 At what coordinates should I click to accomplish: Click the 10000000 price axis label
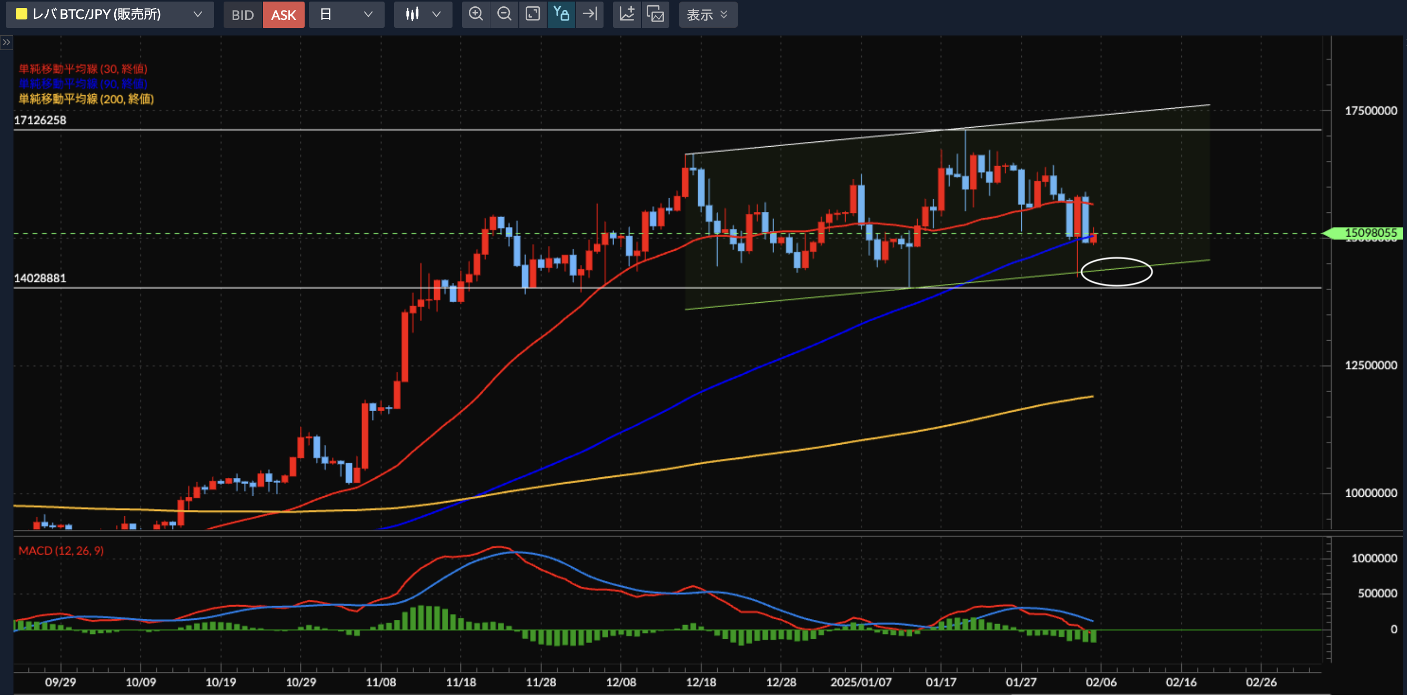(1370, 493)
